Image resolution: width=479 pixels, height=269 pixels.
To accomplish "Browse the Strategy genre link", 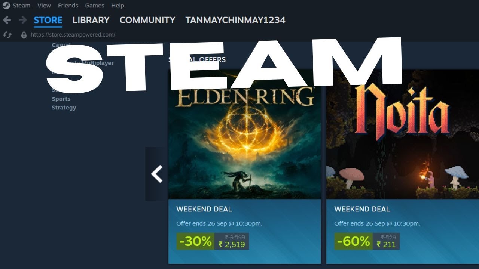I will pyautogui.click(x=64, y=108).
